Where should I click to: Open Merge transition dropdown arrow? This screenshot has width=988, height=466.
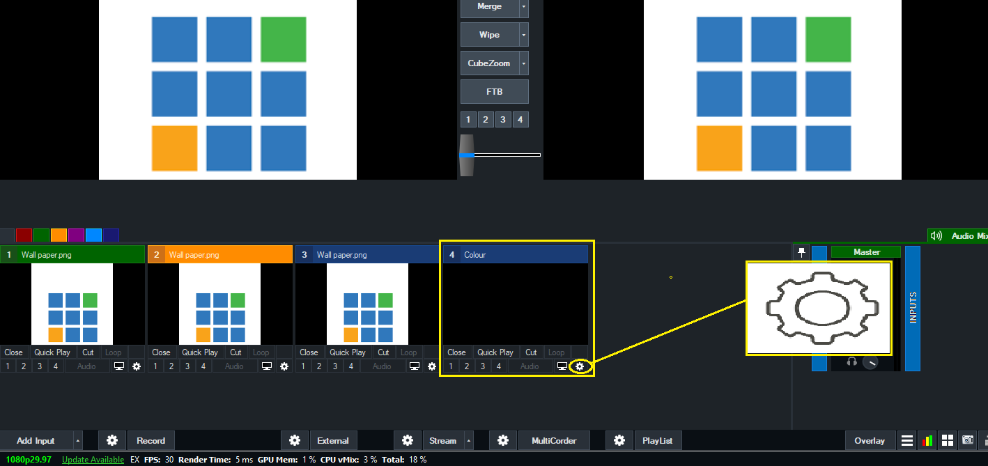(x=524, y=7)
